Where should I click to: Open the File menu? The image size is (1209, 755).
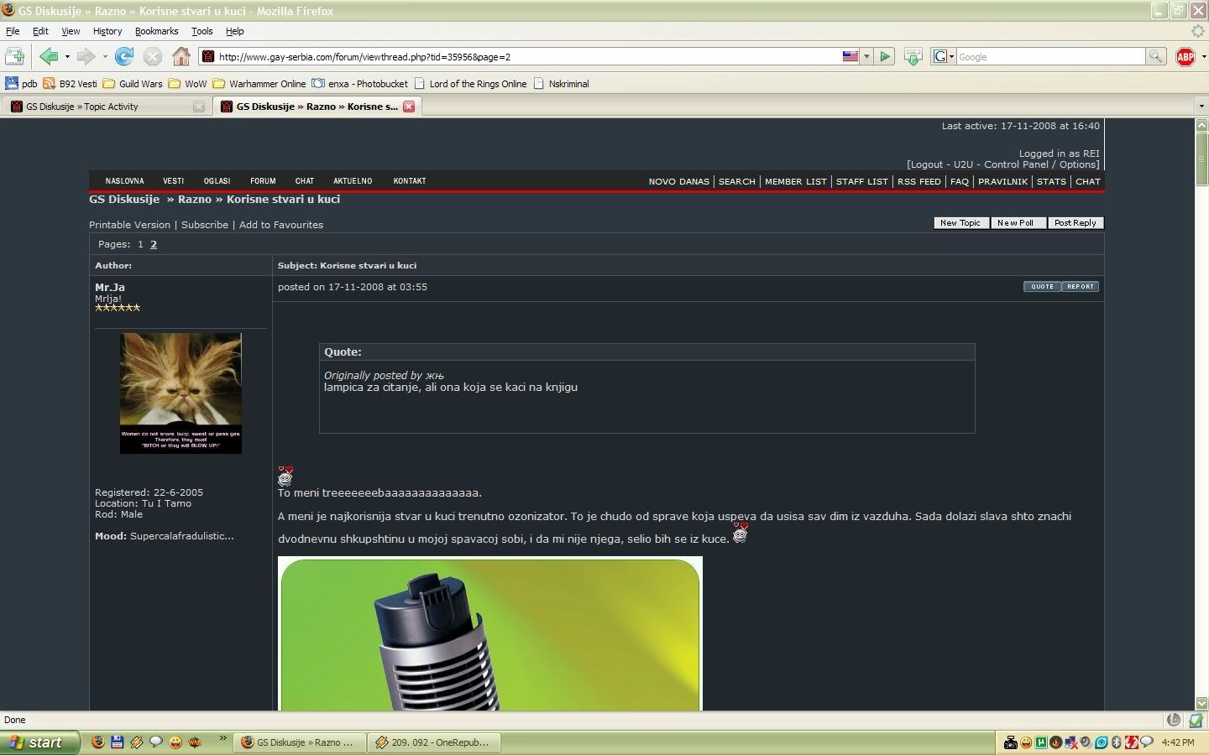pyautogui.click(x=13, y=31)
